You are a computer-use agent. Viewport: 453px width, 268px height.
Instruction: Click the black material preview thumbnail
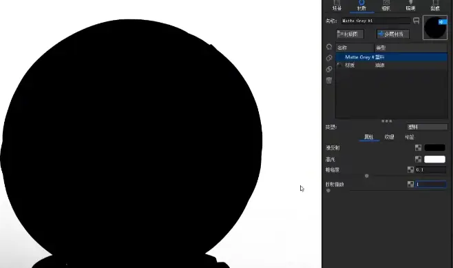coord(435,28)
